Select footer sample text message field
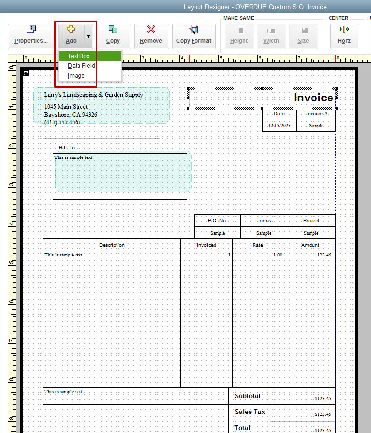 click(136, 396)
